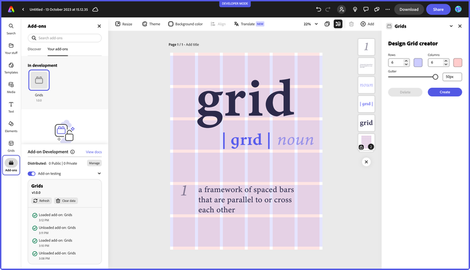The width and height of the screenshot is (470, 270).
Task: Select the 'noun' layer thumbnail
Action: 366,85
